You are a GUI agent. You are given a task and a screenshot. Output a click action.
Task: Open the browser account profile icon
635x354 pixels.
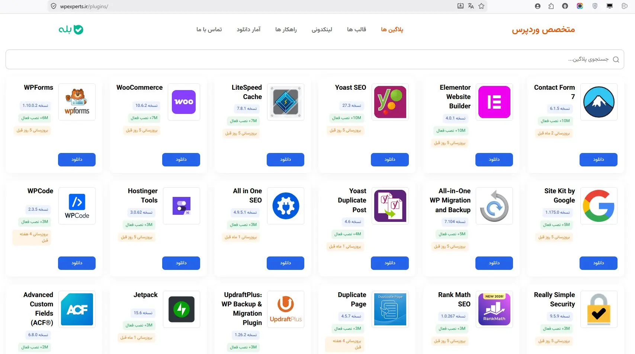pos(538,6)
